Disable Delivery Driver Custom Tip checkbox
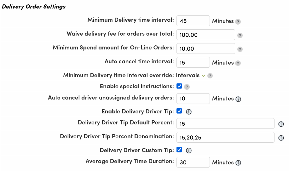Image resolution: width=289 pixels, height=171 pixels. click(x=179, y=150)
